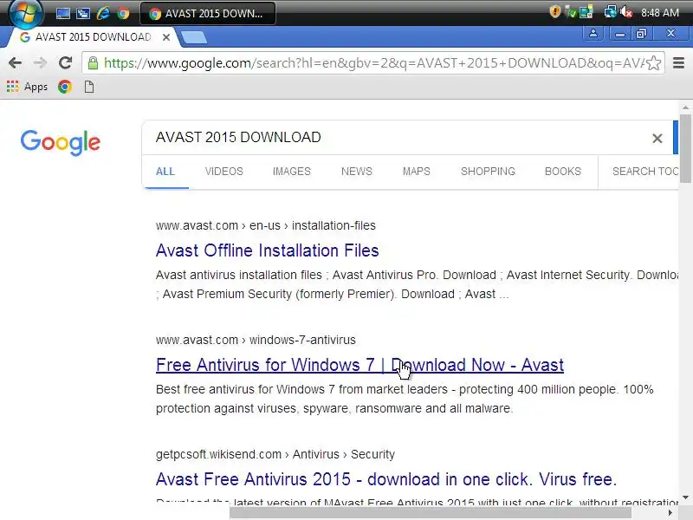Close the AVAST 2015 DOWNLOAD tab
This screenshot has width=693, height=520.
pyautogui.click(x=166, y=37)
